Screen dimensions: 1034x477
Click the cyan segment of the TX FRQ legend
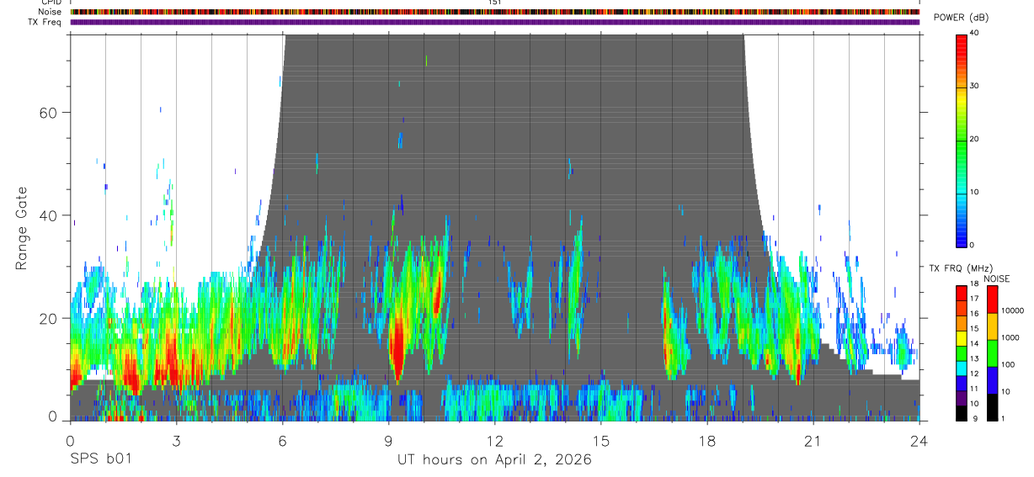[x=962, y=368]
